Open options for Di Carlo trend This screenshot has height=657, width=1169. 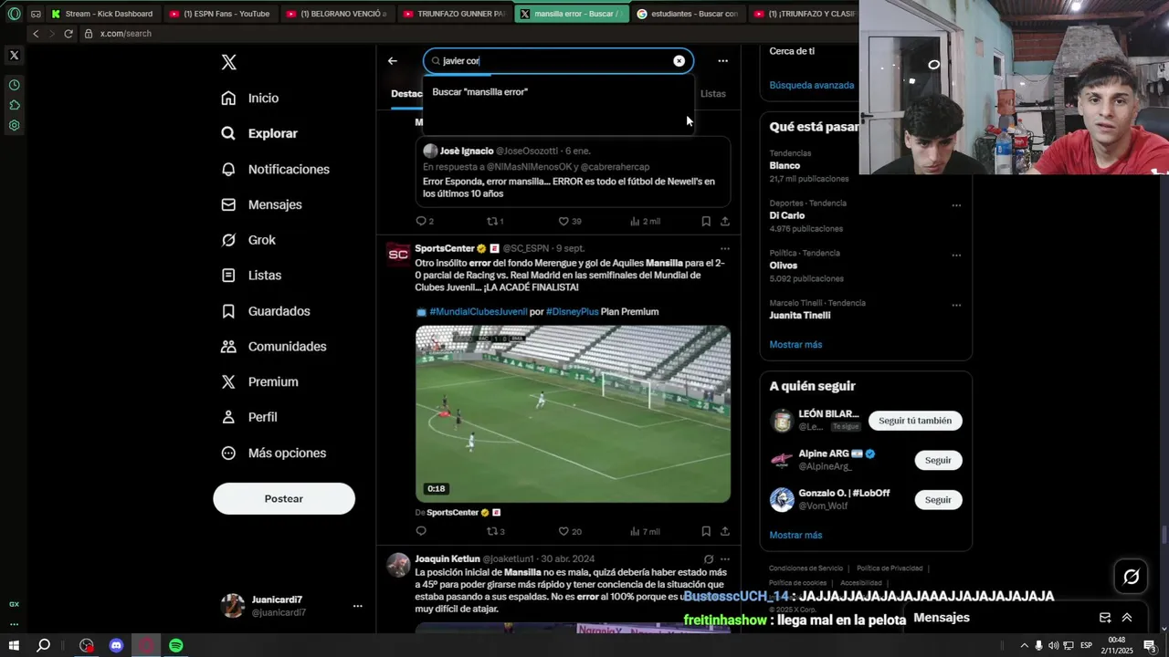tap(956, 205)
